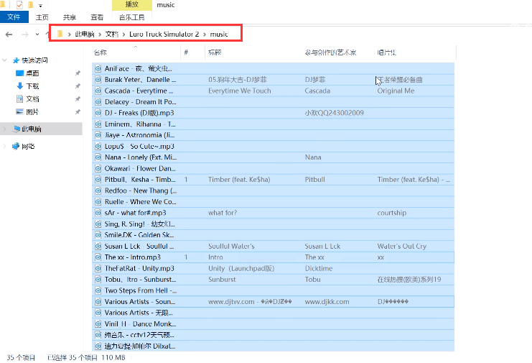Viewport: 532px width, 363px height.
Task: Click the audio icon of sAr file
Action: [98, 213]
